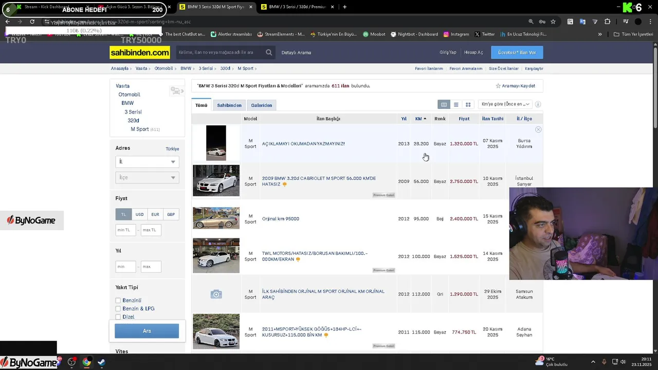Switch to table column view icon

[444, 105]
